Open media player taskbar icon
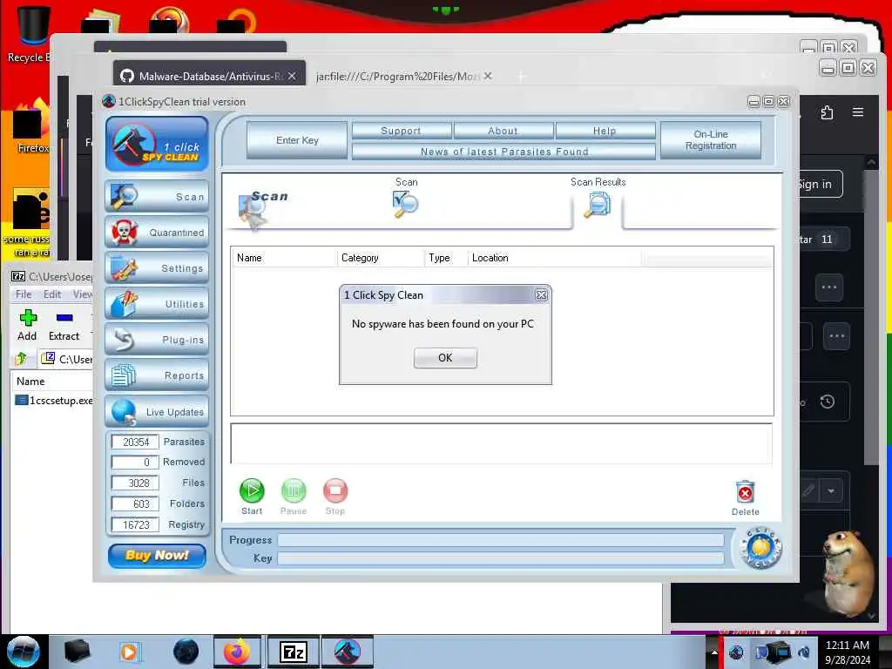Screen dimensions: 892x669 pyautogui.click(x=129, y=652)
